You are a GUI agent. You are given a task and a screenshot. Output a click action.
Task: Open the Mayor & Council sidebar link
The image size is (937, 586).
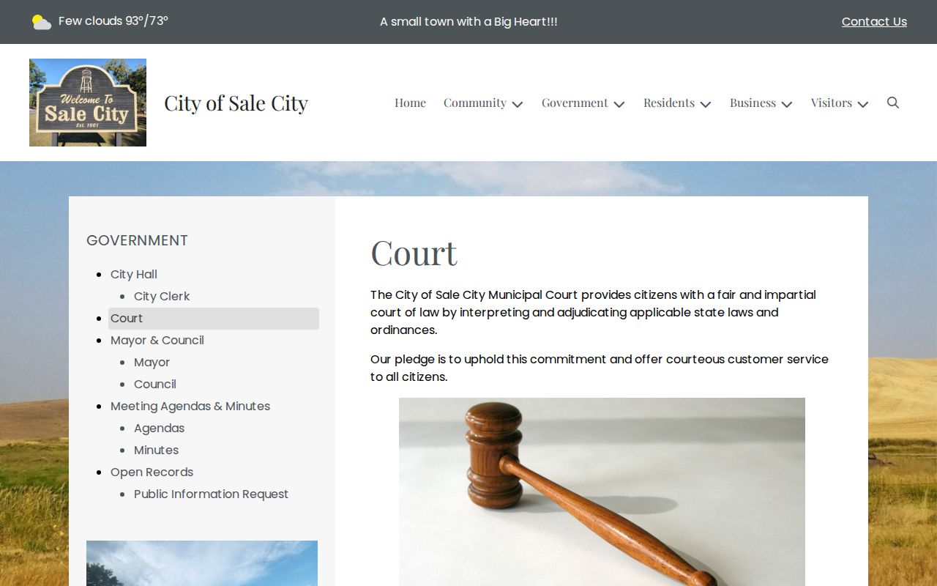pyautogui.click(x=157, y=341)
